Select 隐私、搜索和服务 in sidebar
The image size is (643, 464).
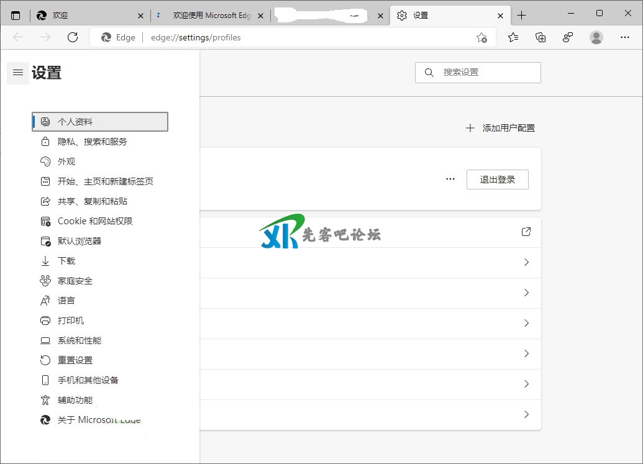click(x=93, y=142)
